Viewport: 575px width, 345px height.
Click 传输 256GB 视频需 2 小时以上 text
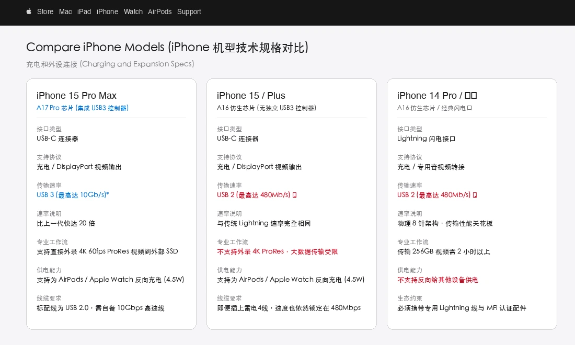click(x=444, y=251)
